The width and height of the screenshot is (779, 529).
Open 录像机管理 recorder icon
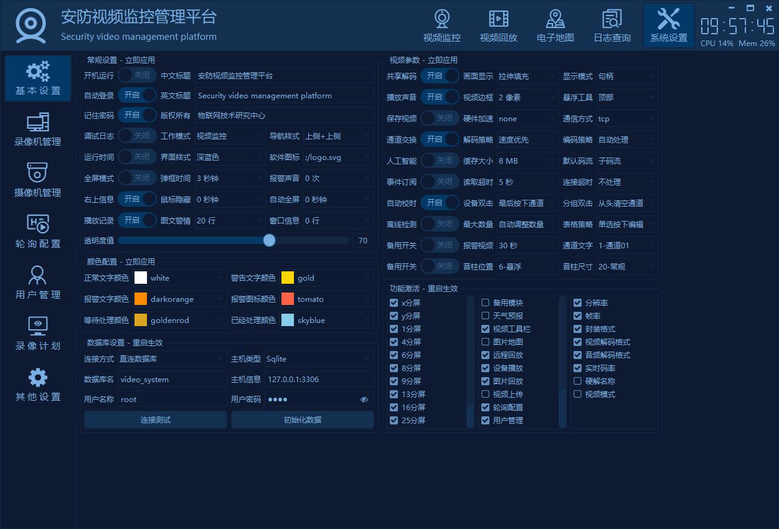coord(38,123)
